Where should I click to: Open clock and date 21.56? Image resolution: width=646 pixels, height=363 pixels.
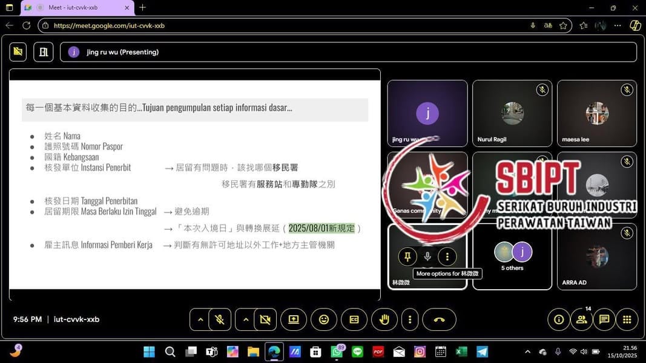[x=622, y=352]
